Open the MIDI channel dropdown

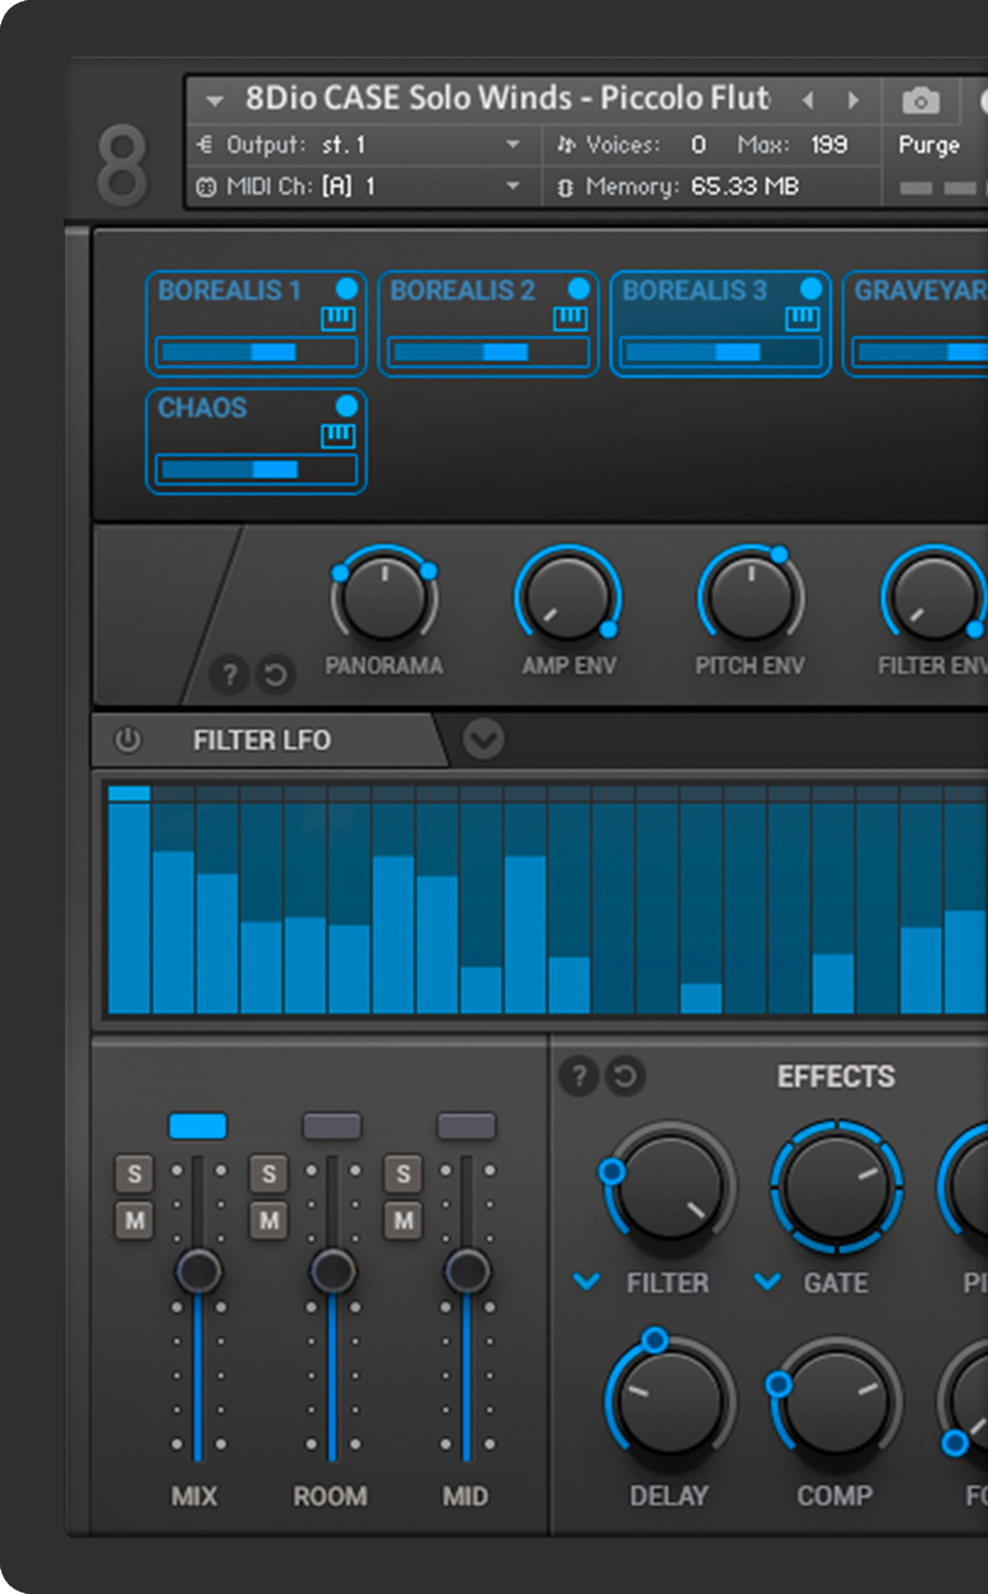coord(513,186)
